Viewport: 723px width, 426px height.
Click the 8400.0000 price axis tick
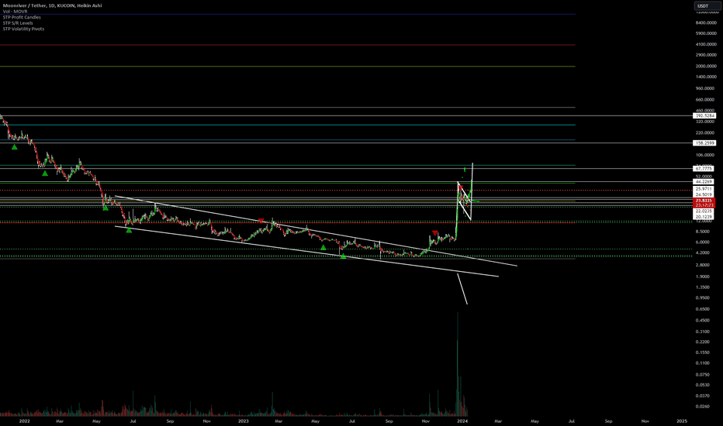(706, 22)
